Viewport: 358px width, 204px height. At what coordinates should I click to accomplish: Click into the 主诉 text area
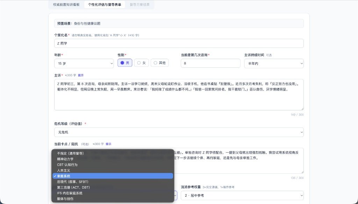click(179, 95)
